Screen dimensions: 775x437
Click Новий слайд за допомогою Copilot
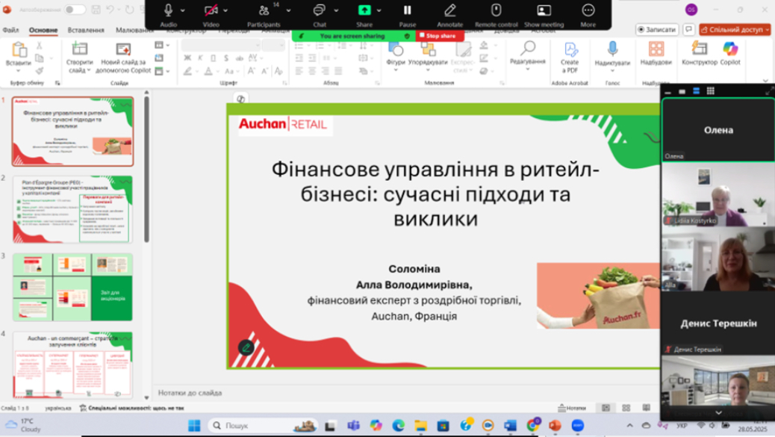pyautogui.click(x=123, y=58)
